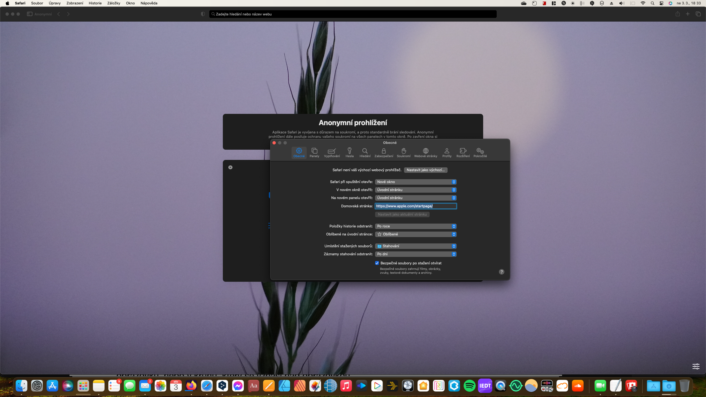Open Položky historie odstranit dropdown

pyautogui.click(x=415, y=226)
